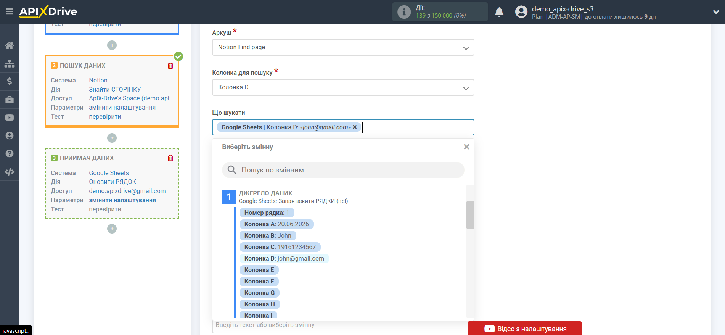Select variable Колонка C: 19161234567
Viewport: 725px width, 335px height.
(x=280, y=247)
